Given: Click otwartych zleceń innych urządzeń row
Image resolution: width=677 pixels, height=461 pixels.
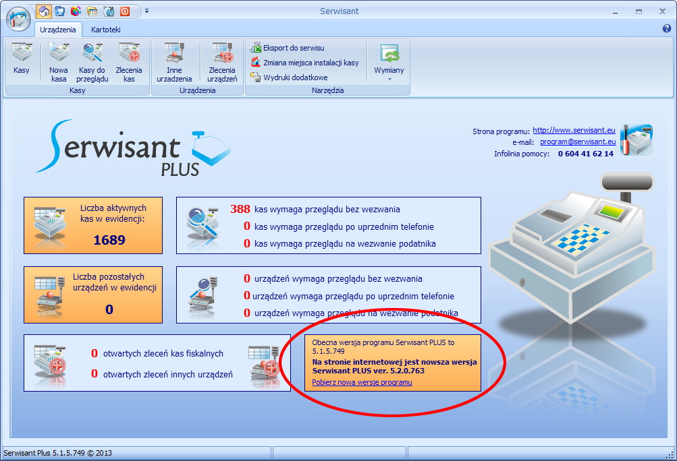Looking at the screenshot, I should [x=162, y=374].
